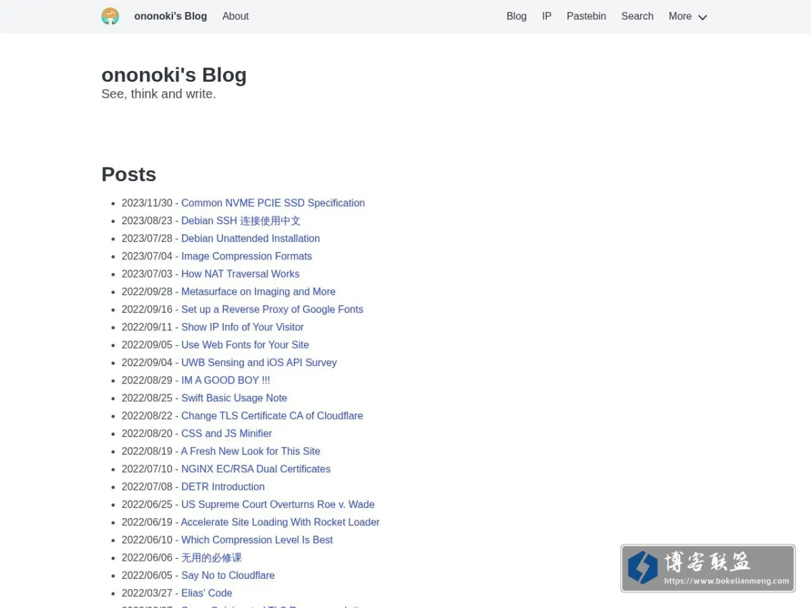Open the About page in navbar

[x=235, y=16]
